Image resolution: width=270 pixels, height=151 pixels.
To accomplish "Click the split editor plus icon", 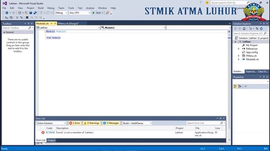I will pyautogui.click(x=229, y=31).
